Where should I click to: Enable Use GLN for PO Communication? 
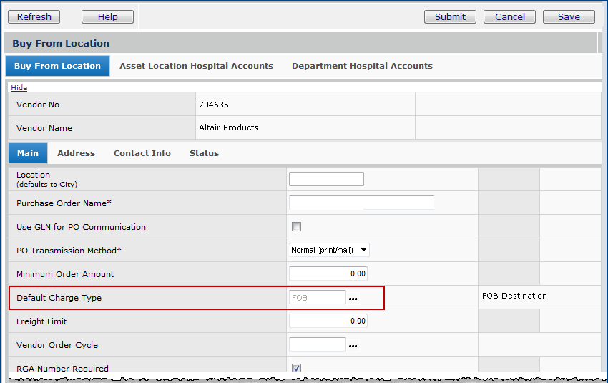pos(296,227)
